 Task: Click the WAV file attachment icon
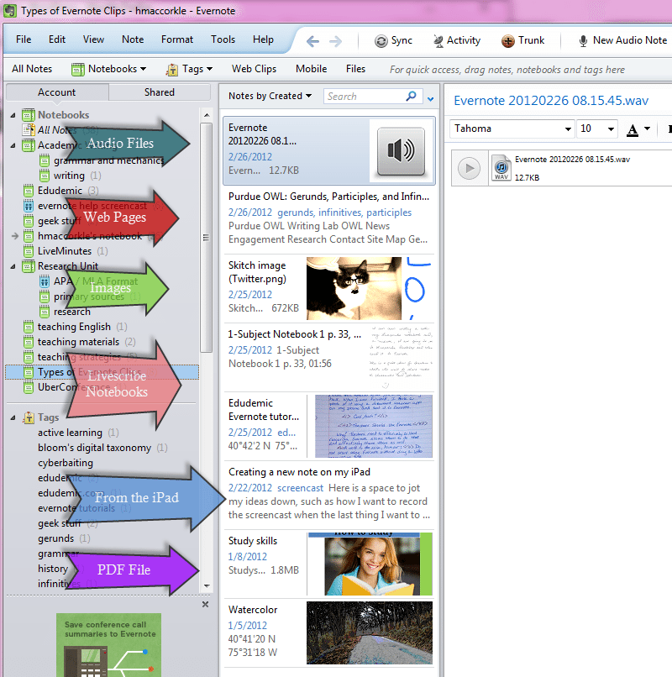pyautogui.click(x=501, y=167)
